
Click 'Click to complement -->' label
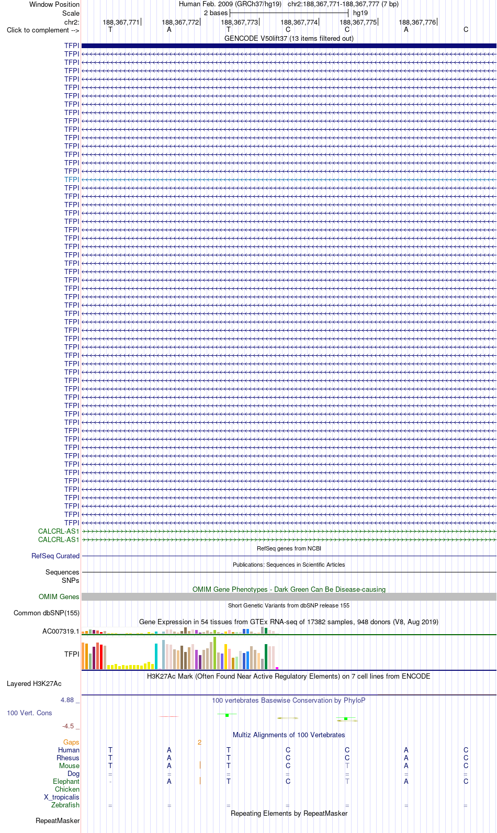(43, 30)
